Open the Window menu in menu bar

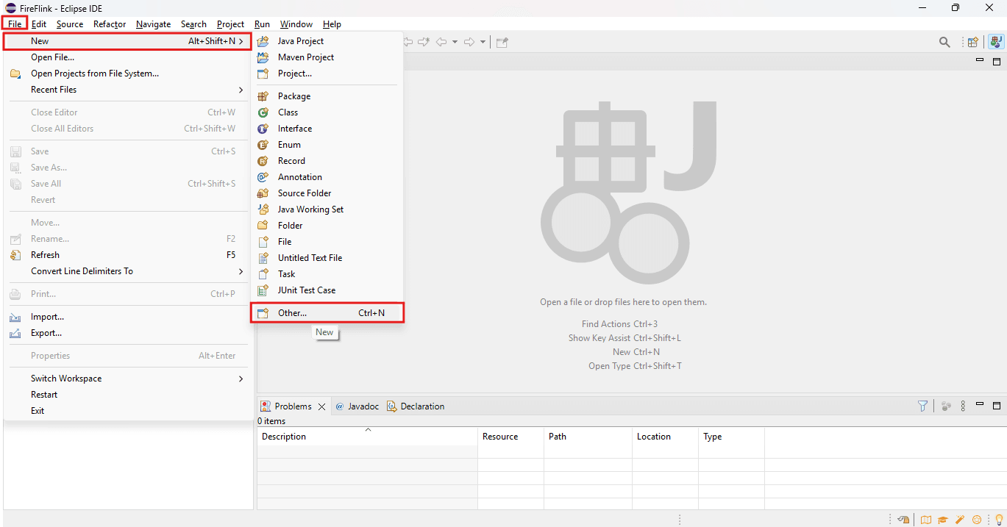coord(296,24)
